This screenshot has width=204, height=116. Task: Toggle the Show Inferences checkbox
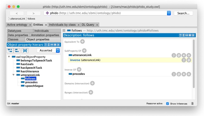coord(168,104)
